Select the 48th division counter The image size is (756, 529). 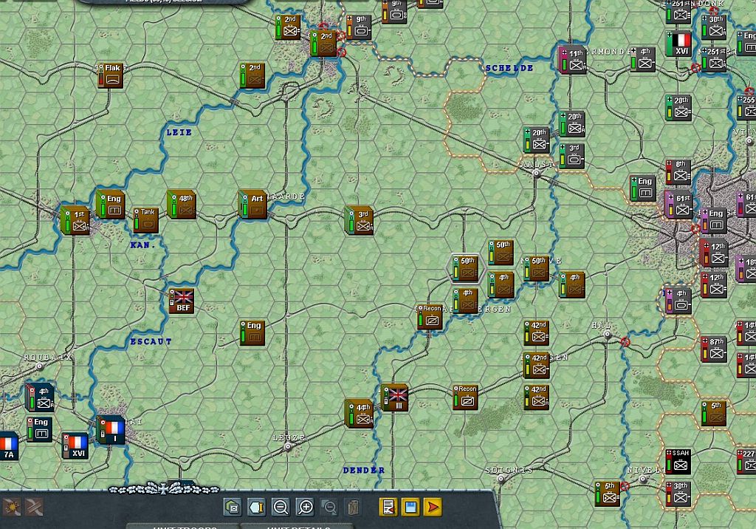click(x=182, y=205)
